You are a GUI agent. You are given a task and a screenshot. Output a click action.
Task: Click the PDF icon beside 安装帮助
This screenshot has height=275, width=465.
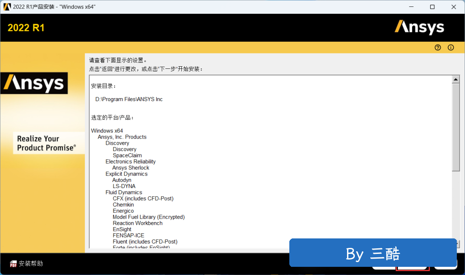point(13,264)
